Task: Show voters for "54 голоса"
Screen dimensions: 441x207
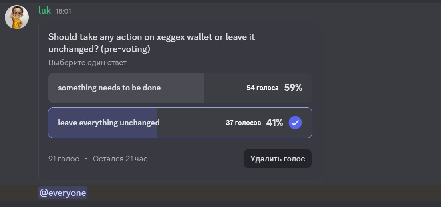Action: [262, 88]
